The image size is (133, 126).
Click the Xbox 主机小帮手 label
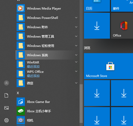pyautogui.click(x=39, y=111)
